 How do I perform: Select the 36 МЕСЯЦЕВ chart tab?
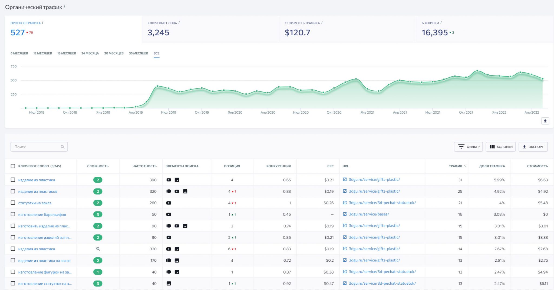tap(138, 53)
